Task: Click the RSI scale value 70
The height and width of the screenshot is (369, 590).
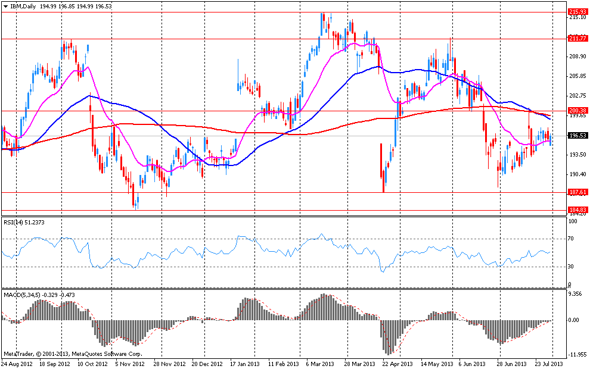Action: click(571, 238)
